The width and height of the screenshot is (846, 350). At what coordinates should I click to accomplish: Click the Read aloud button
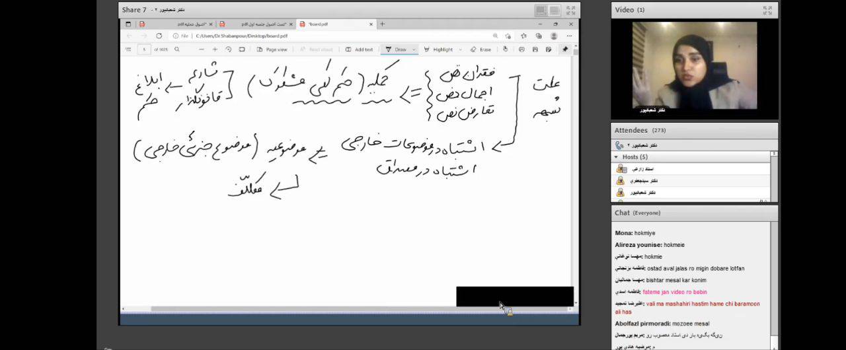click(317, 50)
